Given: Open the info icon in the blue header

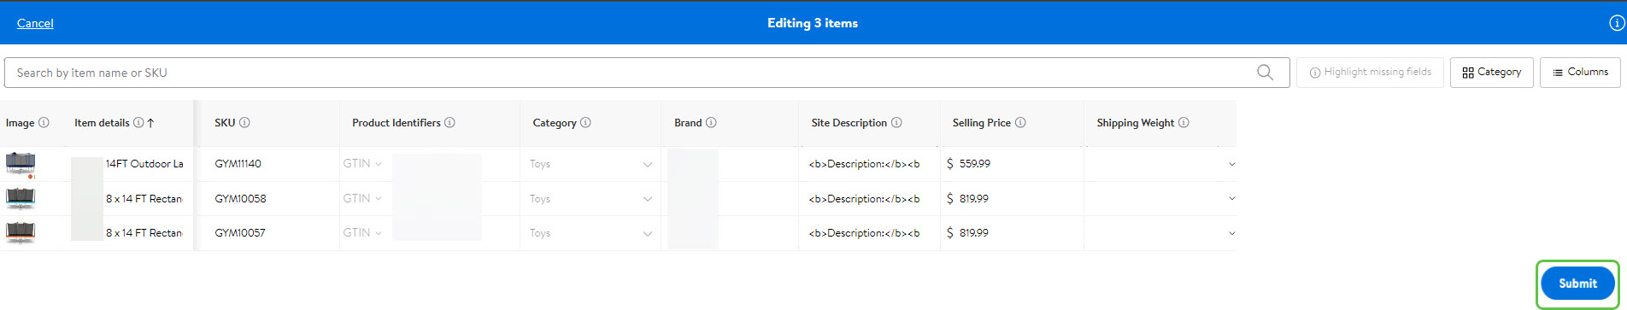Looking at the screenshot, I should (x=1617, y=23).
